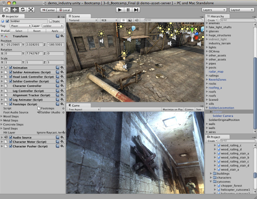Click the prefab Apply button
Image resolution: width=257 pixels, height=199 pixels.
[55, 31]
